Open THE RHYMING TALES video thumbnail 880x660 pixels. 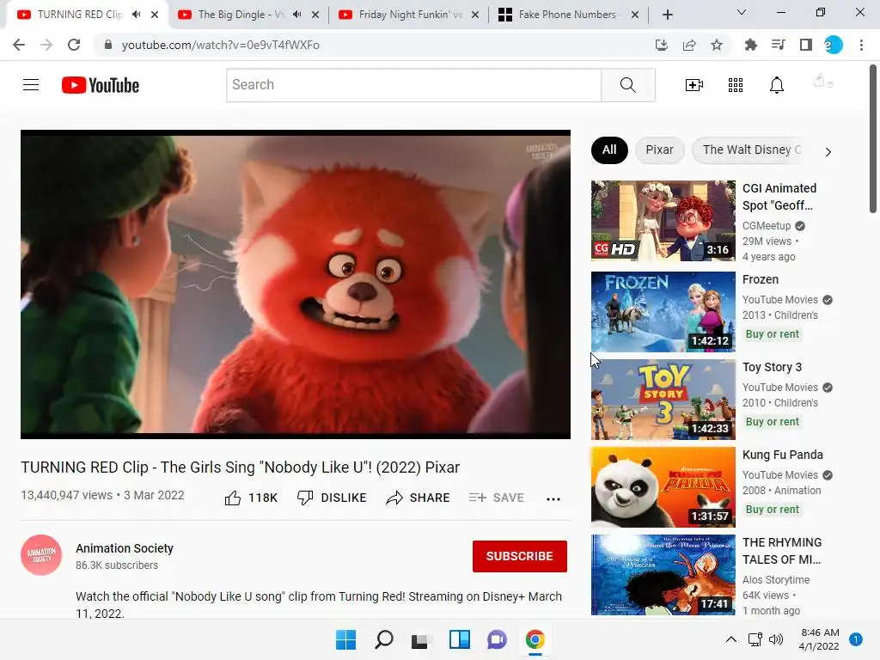point(663,575)
